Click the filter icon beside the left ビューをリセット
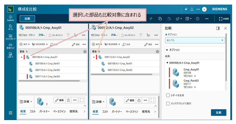 [x=68, y=35]
